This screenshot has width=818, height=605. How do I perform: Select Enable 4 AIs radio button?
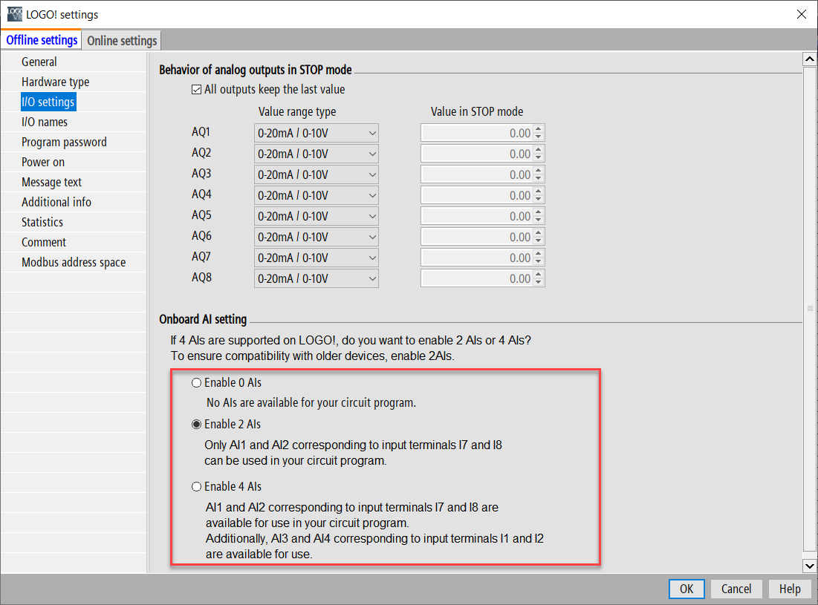click(196, 487)
